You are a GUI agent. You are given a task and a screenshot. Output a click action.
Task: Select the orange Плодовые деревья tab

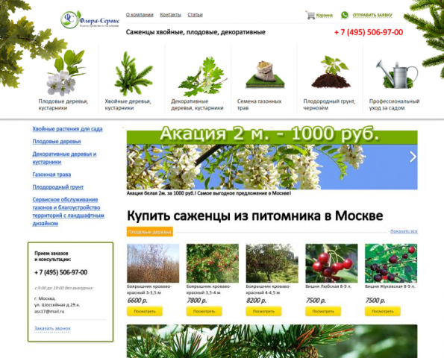pos(149,232)
